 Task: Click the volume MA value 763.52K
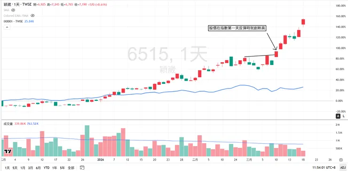point(33,123)
